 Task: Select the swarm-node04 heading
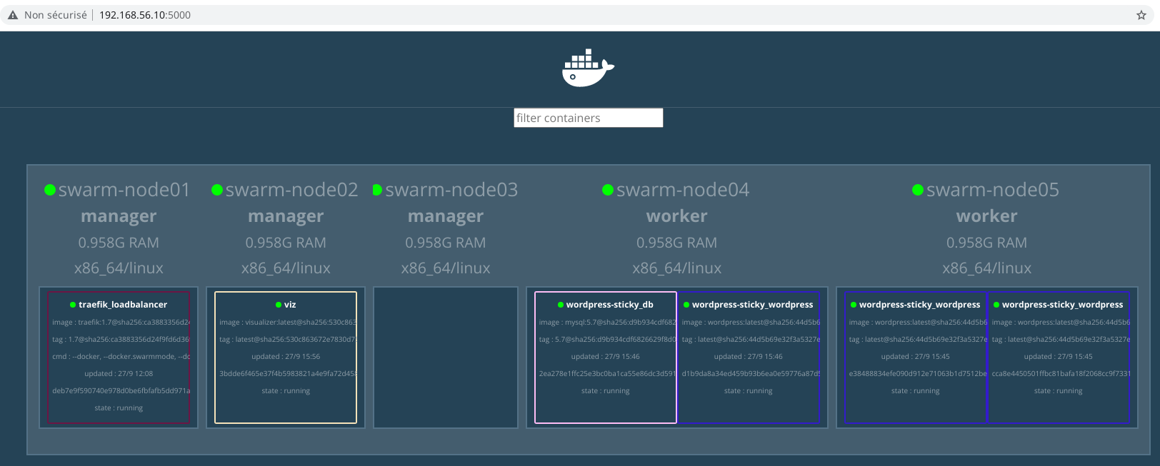[683, 190]
